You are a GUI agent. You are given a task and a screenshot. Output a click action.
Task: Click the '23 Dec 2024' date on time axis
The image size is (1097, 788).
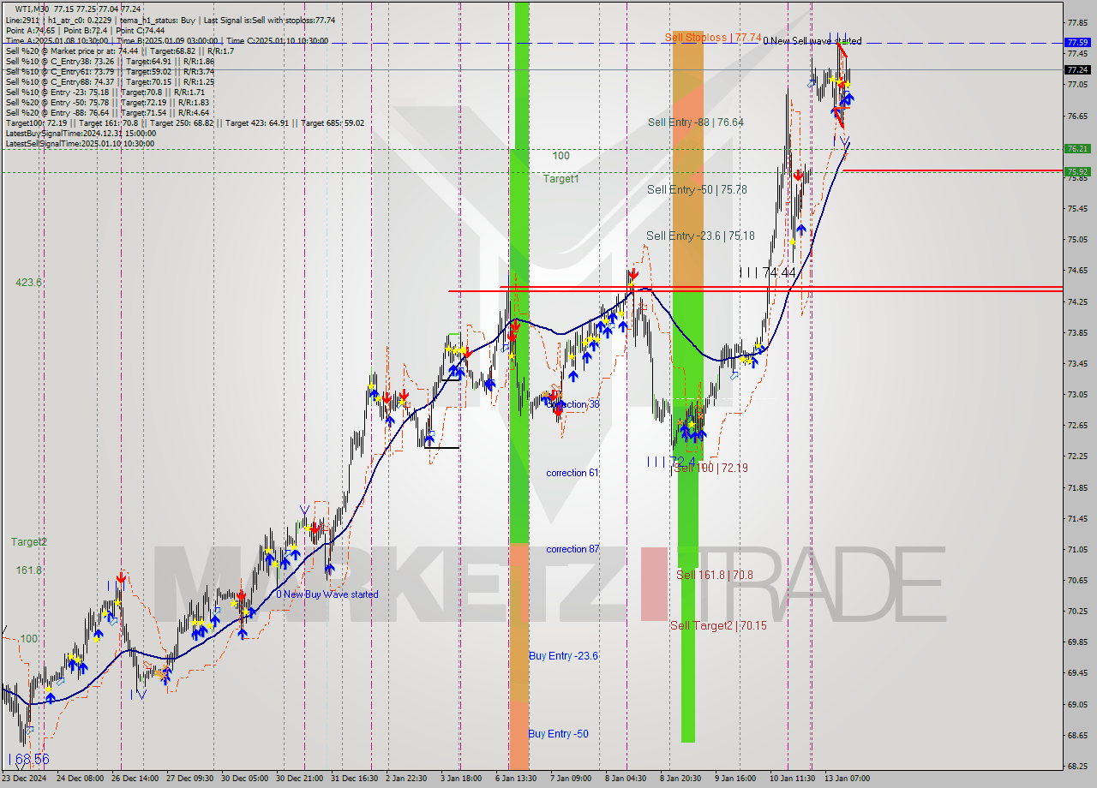25,779
